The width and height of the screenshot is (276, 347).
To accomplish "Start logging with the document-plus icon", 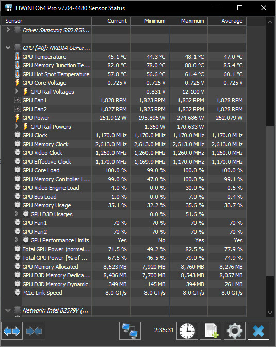I will 210,331.
